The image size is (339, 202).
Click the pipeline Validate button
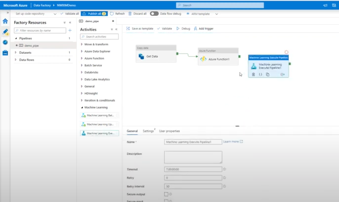point(165,29)
